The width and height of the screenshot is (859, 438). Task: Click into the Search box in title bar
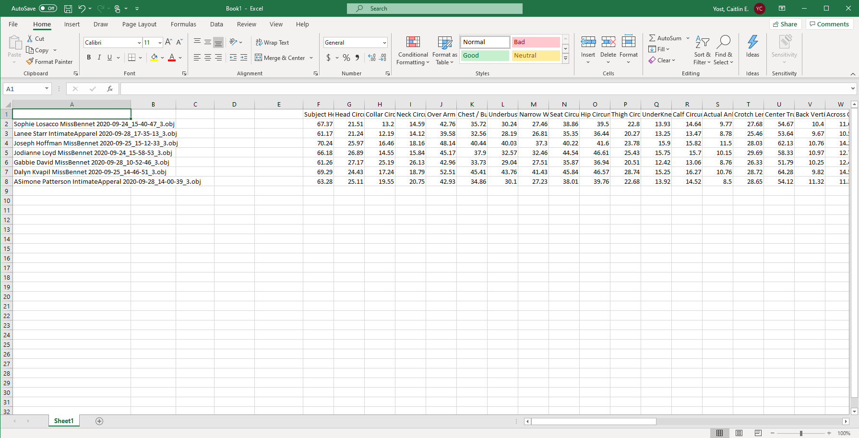coord(435,9)
